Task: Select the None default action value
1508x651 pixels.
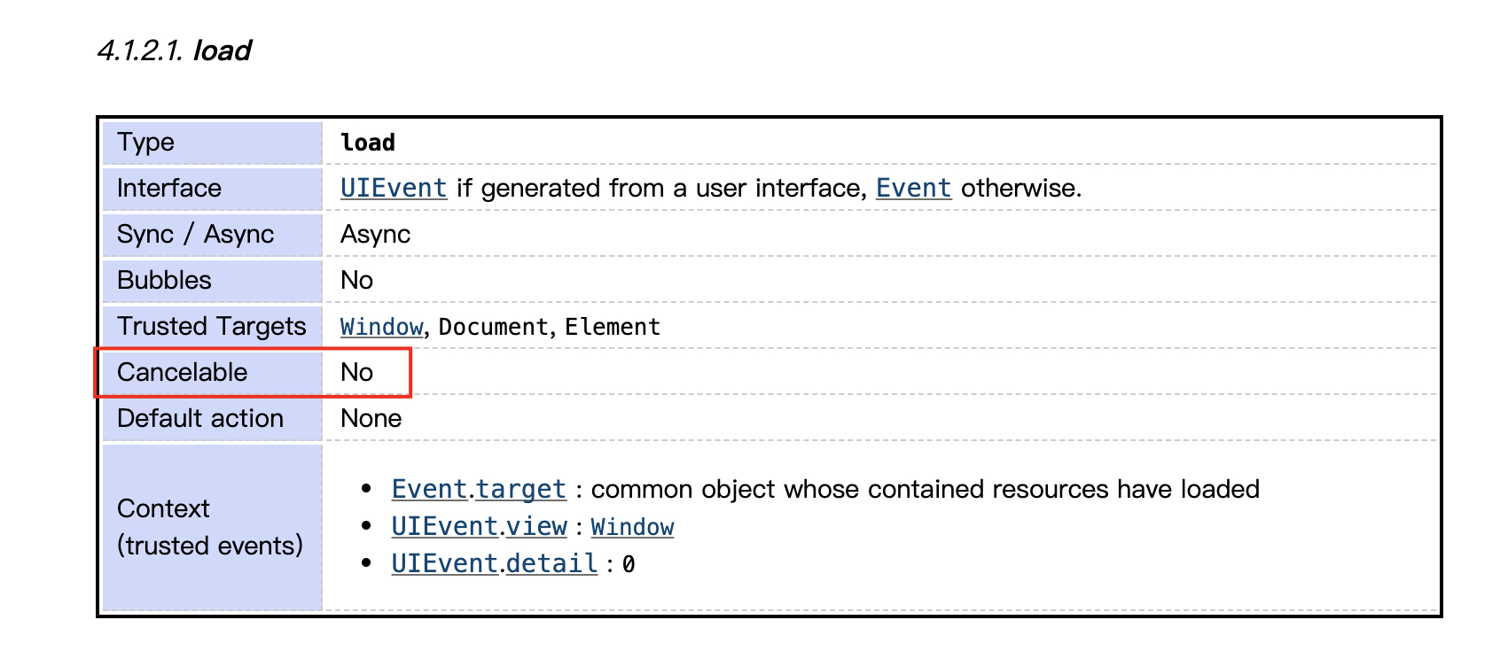Action: tap(371, 418)
